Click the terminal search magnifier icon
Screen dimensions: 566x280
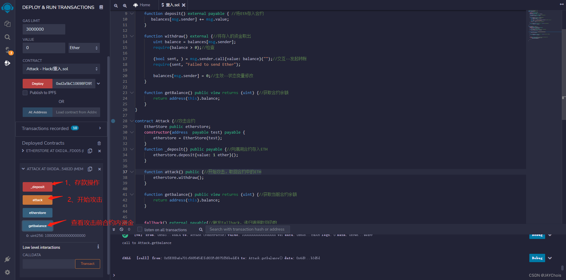click(201, 229)
